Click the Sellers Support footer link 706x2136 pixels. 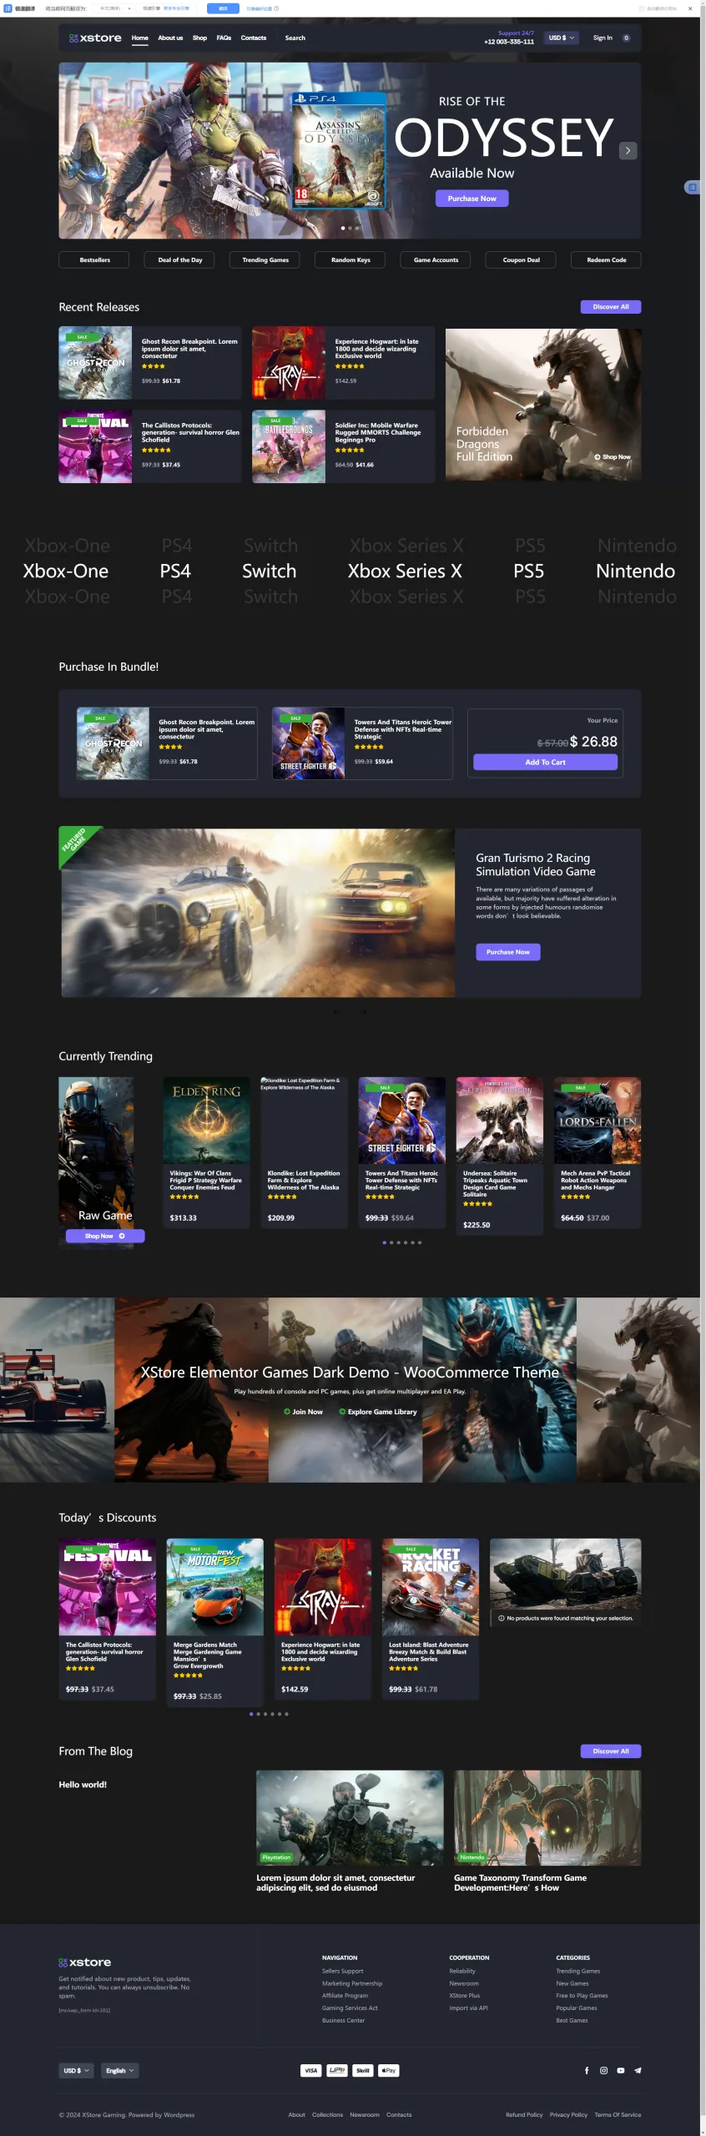click(343, 1971)
